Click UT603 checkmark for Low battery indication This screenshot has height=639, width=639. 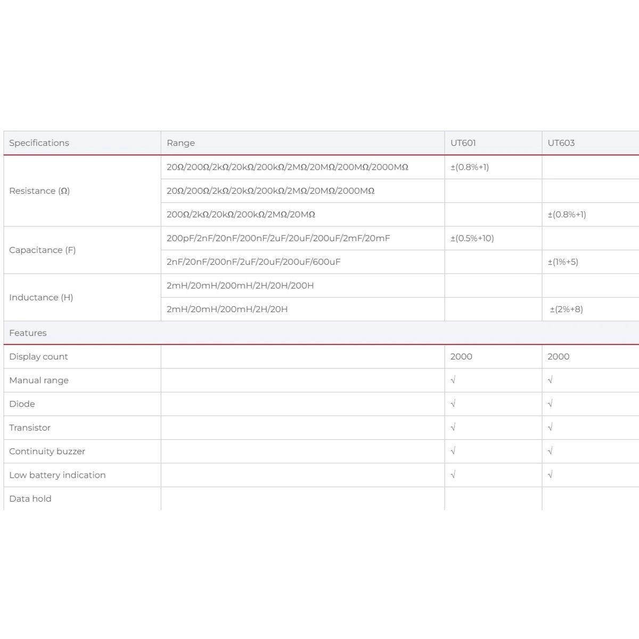click(x=550, y=475)
